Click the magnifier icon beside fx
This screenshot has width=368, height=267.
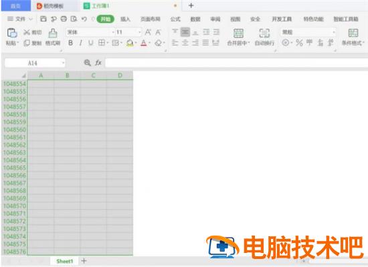pos(87,63)
